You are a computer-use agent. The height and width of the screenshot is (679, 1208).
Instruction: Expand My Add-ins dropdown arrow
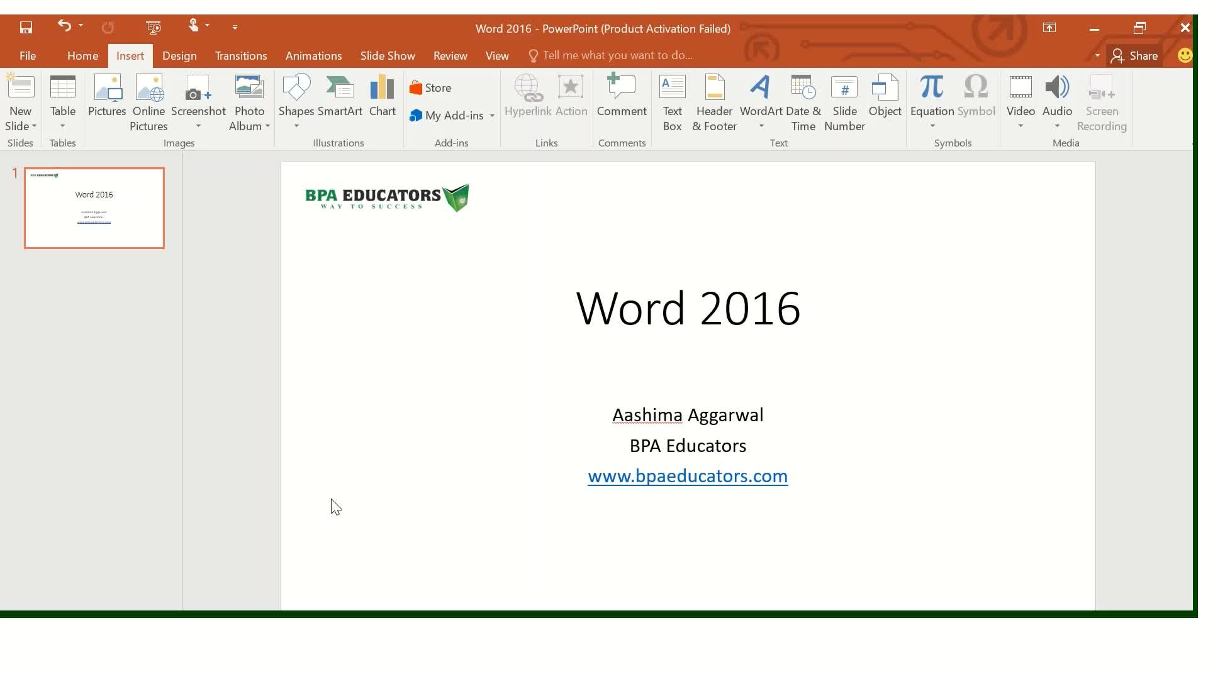coord(492,116)
